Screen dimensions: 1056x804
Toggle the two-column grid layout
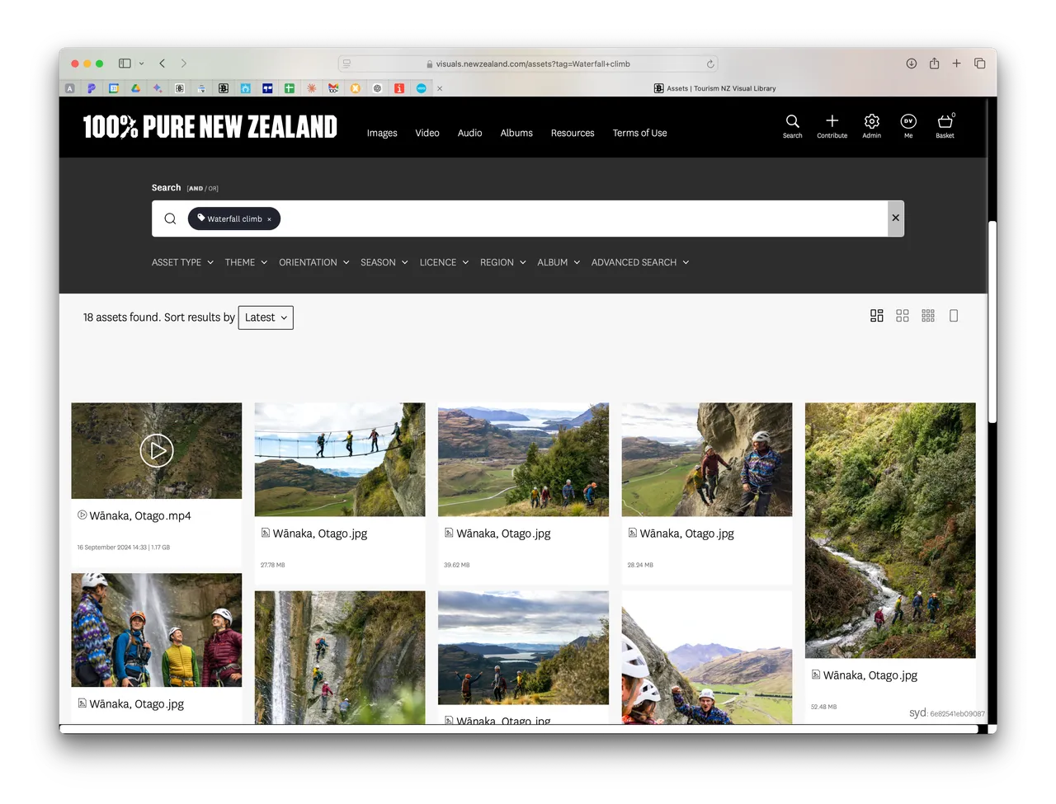903,315
